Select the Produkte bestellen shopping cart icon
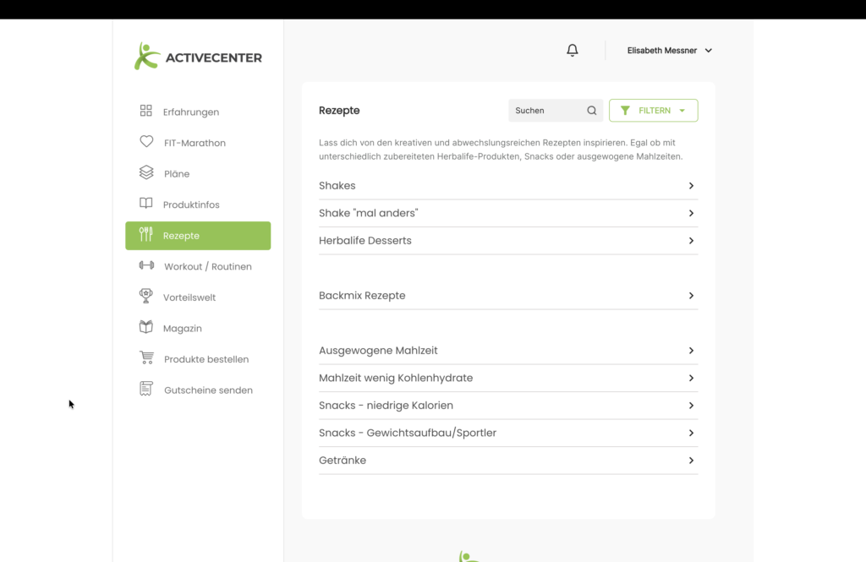This screenshot has height=562, width=866. tap(145, 358)
